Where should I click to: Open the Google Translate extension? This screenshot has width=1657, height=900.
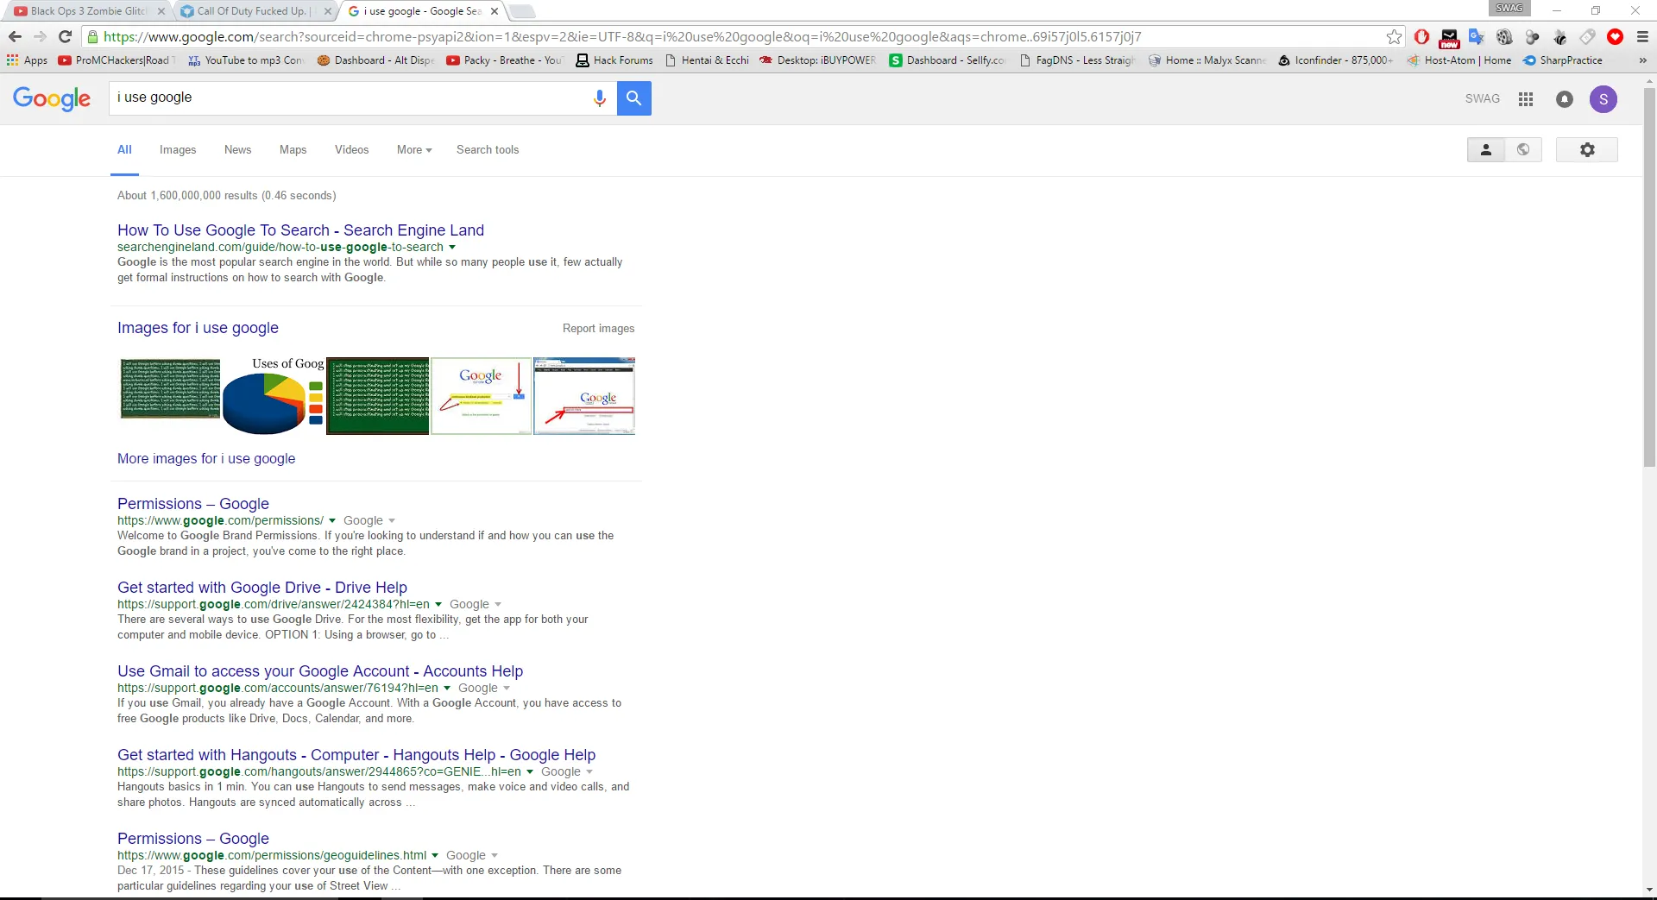[1477, 37]
